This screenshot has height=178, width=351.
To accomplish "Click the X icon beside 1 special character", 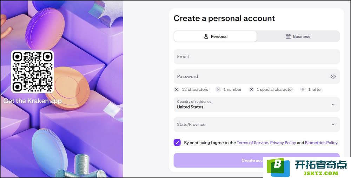I will click(251, 89).
